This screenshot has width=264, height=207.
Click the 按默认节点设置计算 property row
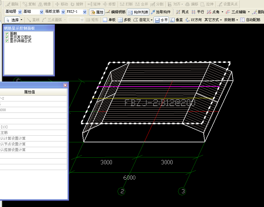pos(33,144)
